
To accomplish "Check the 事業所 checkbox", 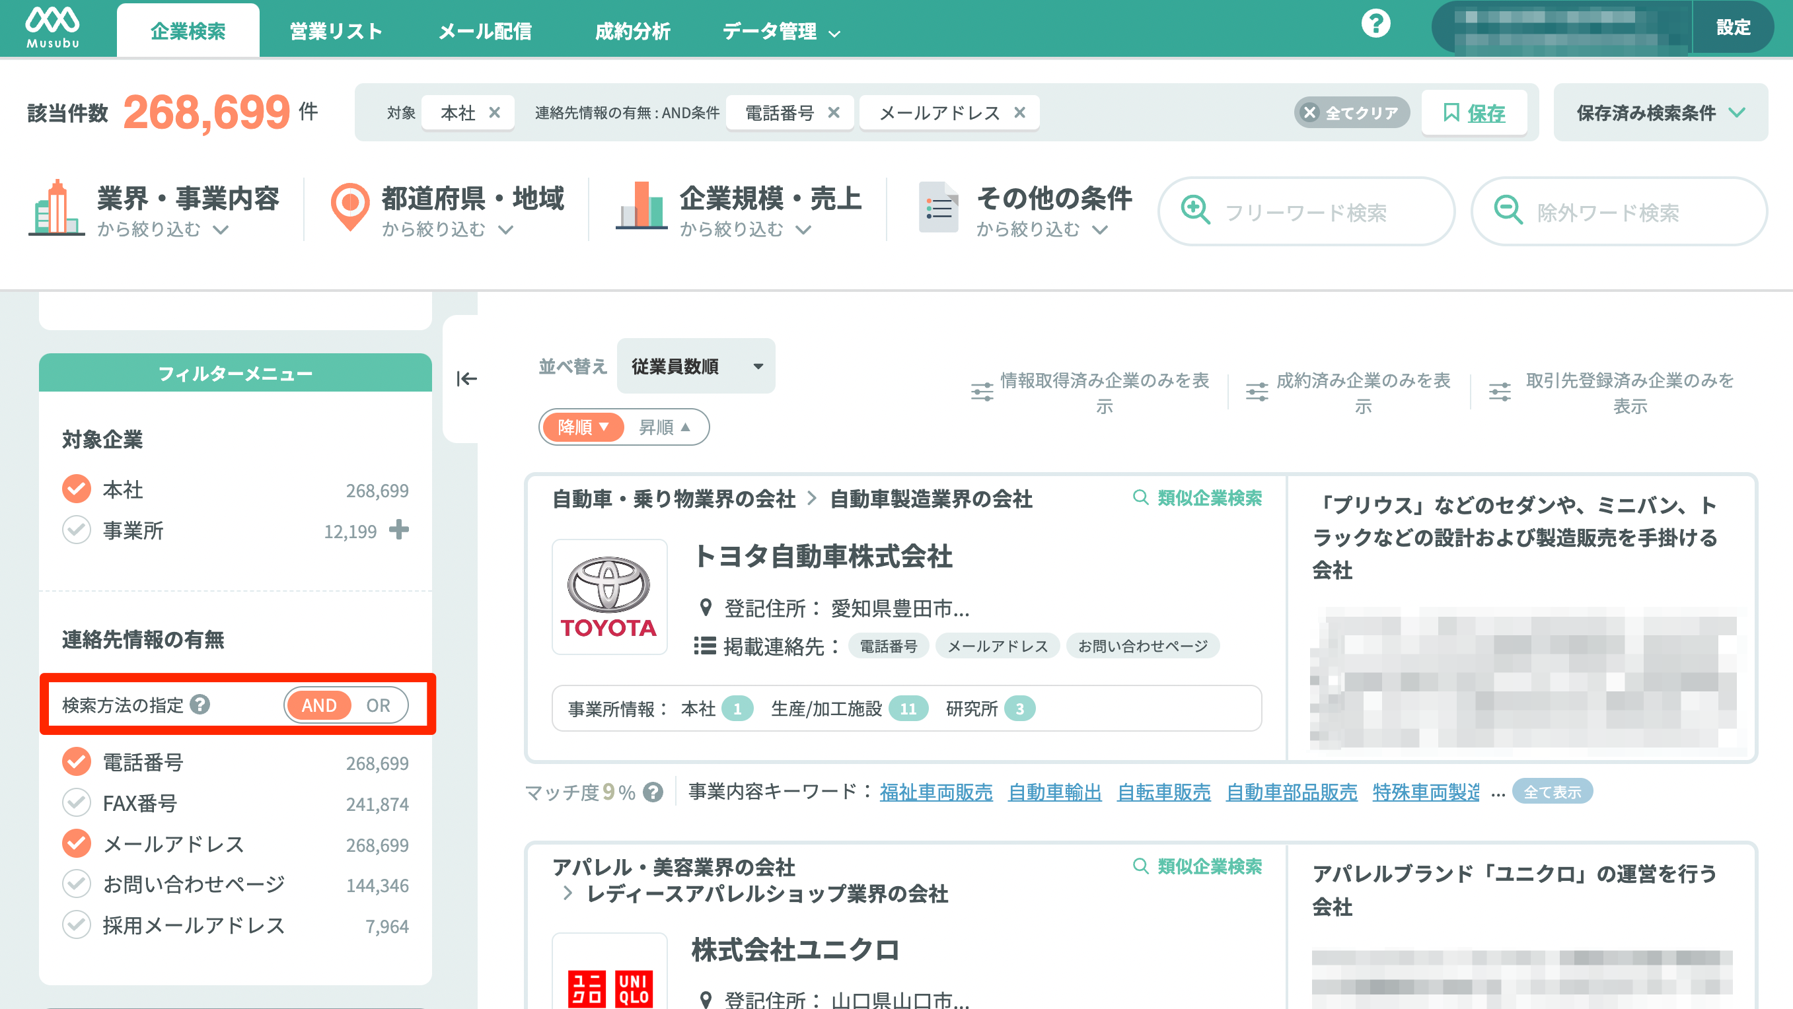I will coord(77,530).
